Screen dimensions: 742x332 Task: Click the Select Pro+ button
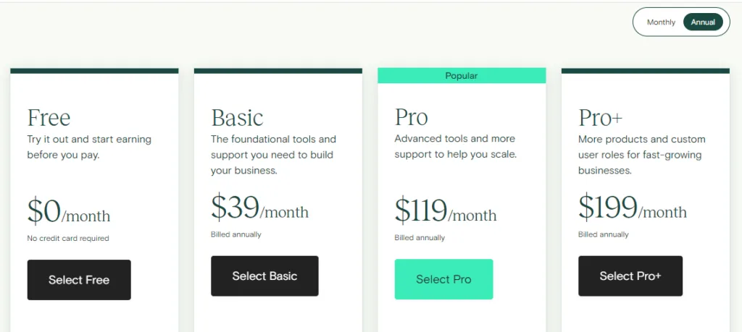tap(630, 276)
